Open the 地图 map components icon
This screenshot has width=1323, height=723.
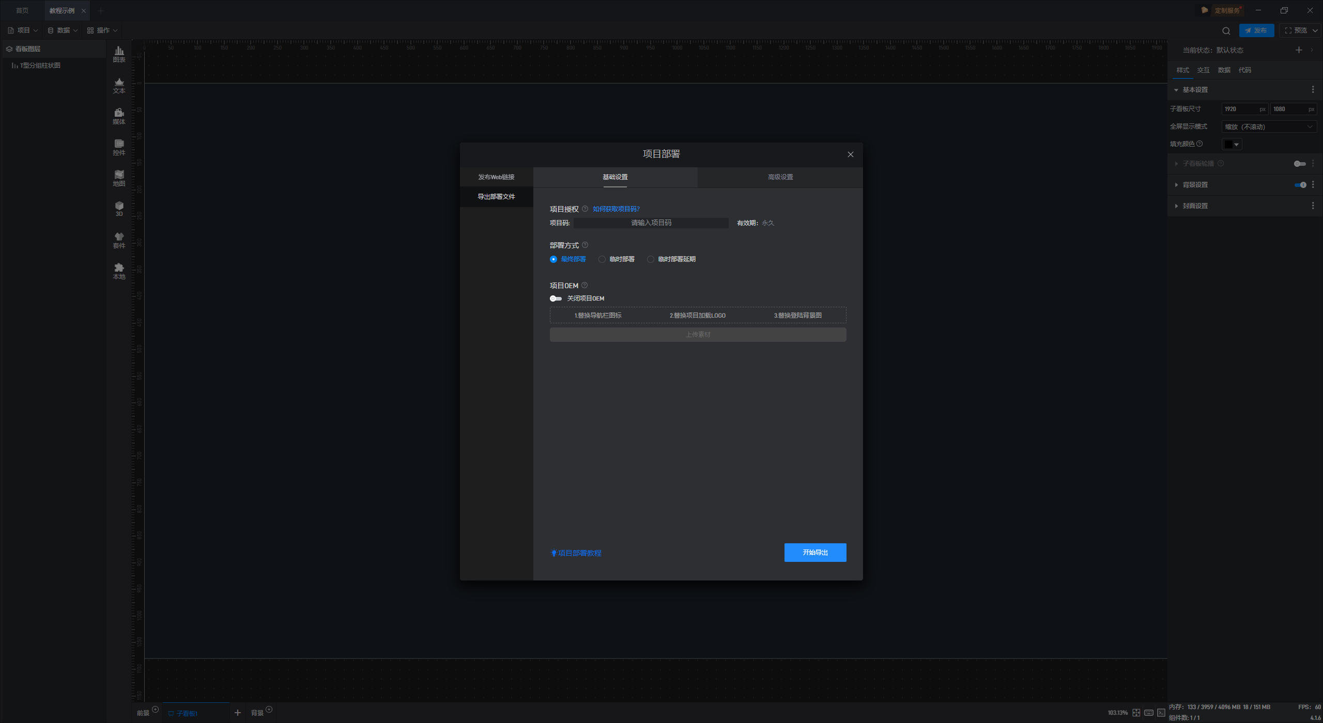[119, 178]
